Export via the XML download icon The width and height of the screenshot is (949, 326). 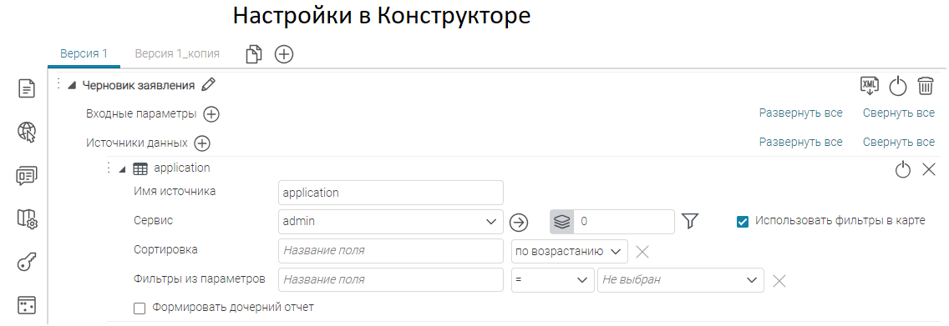pos(869,86)
